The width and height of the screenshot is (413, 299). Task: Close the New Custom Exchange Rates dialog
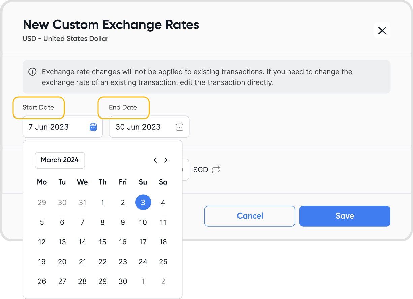click(x=382, y=31)
